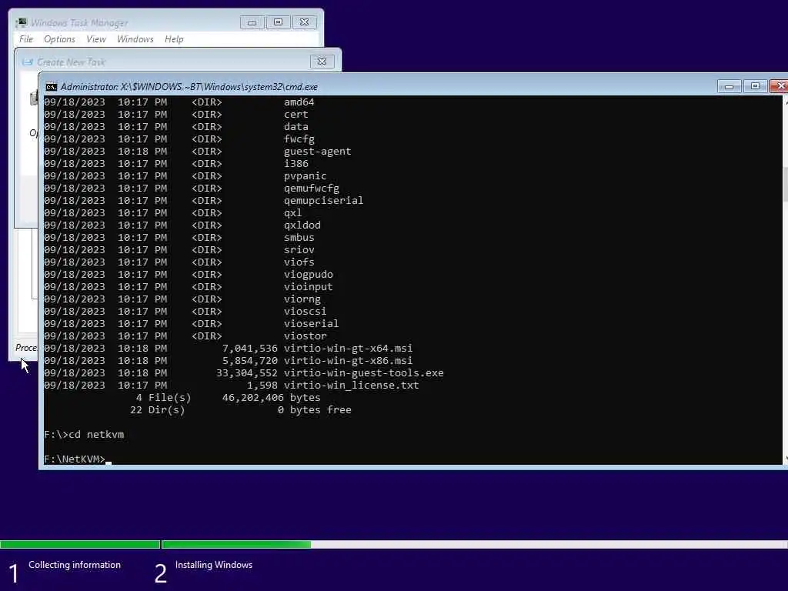Image resolution: width=788 pixels, height=591 pixels.
Task: Click the smbus directory entry
Action: (299, 237)
